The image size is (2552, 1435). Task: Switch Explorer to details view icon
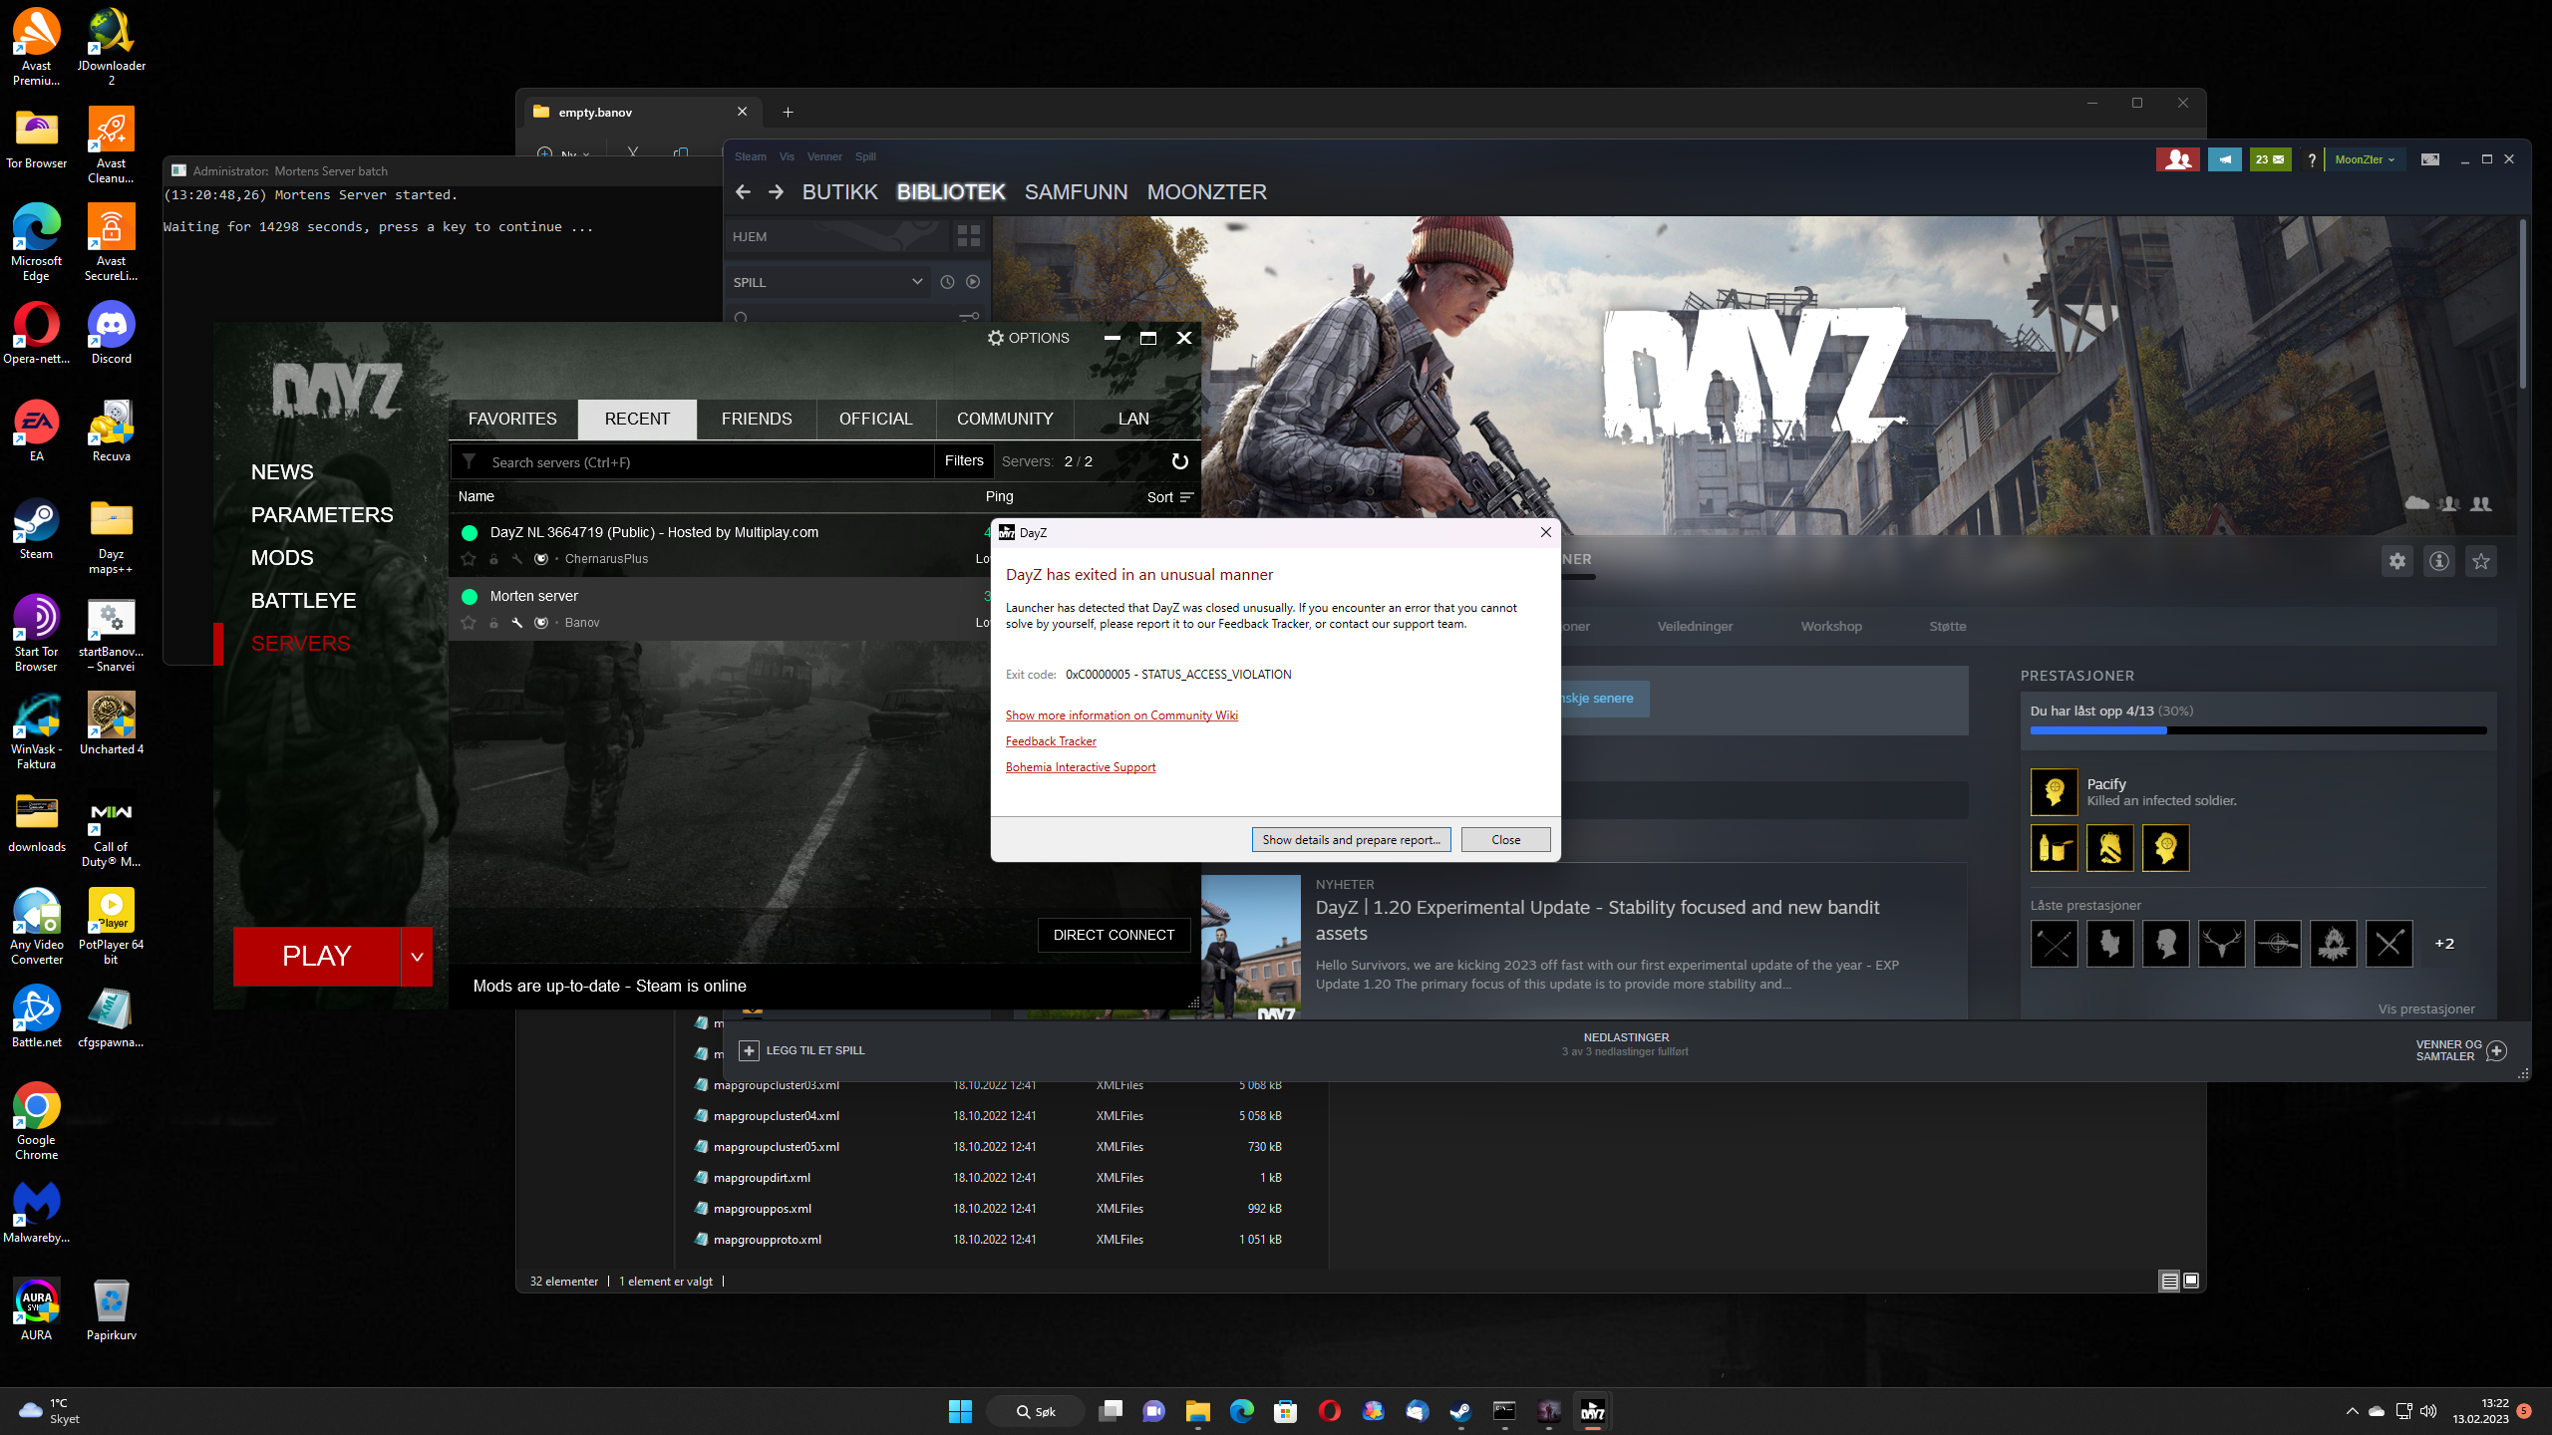point(2169,1282)
